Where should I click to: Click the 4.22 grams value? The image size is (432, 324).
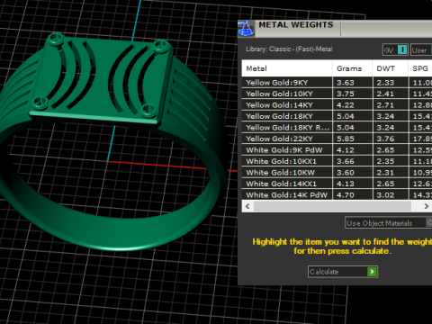tap(346, 105)
